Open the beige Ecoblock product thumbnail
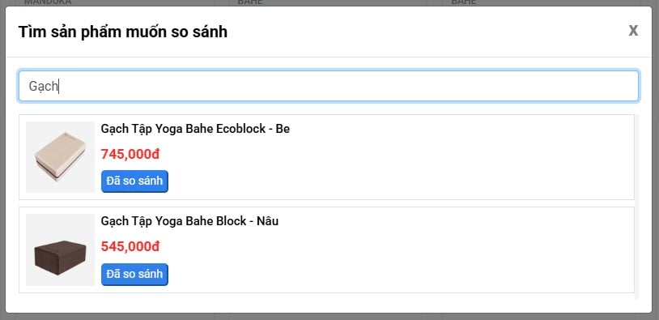 point(60,157)
